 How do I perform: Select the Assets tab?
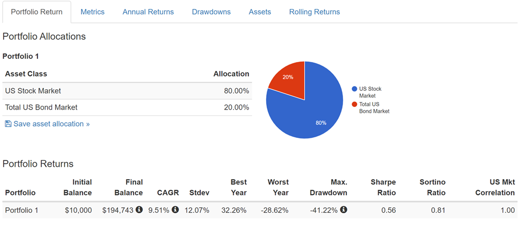click(x=260, y=12)
